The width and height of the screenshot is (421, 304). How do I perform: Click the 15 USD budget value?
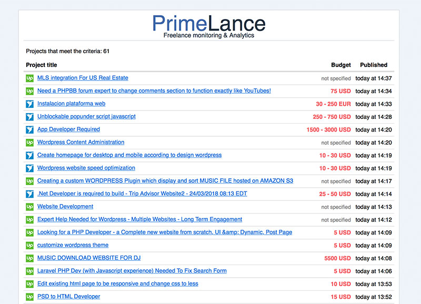(x=340, y=297)
